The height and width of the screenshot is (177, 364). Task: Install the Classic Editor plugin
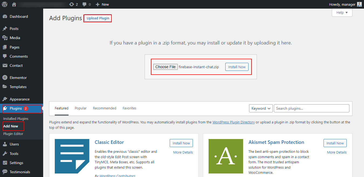[181, 143]
